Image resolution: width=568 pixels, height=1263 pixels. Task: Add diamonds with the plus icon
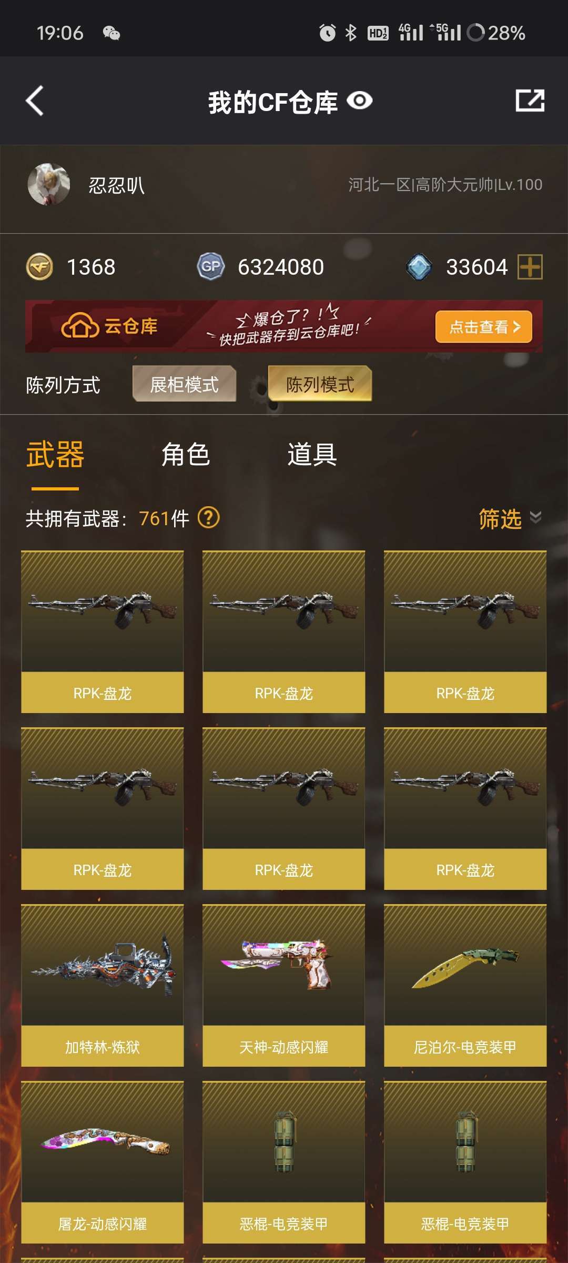pos(530,267)
